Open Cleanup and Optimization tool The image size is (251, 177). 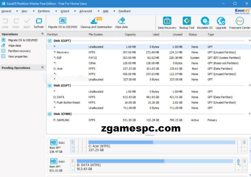pos(96,23)
